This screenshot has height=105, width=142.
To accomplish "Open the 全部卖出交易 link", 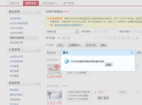I will coord(16,56).
